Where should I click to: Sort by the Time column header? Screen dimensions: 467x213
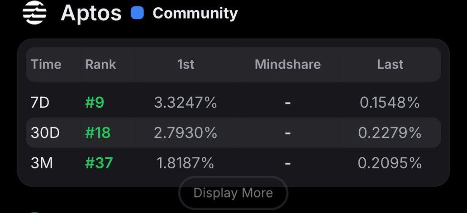point(46,65)
